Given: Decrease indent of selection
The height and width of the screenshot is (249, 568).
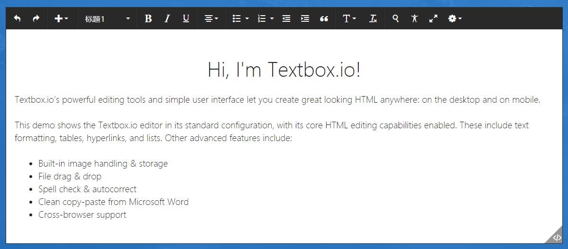Looking at the screenshot, I should pyautogui.click(x=286, y=18).
